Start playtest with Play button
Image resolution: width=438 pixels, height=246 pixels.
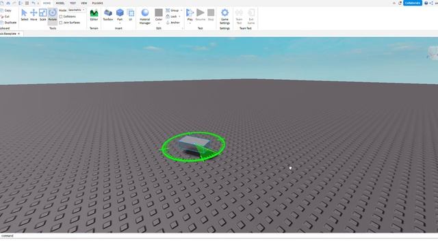190,14
